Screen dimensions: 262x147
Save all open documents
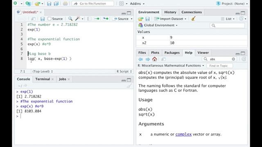[56, 4]
